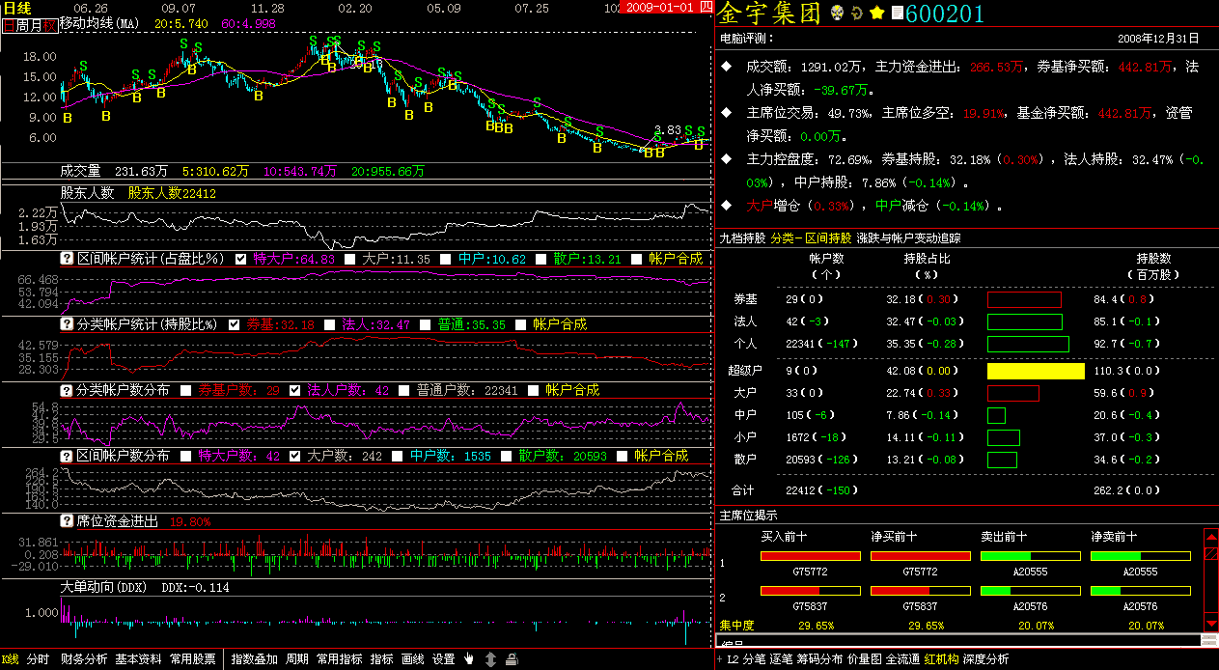Click help icon beside 席位资金进出
Image resolution: width=1219 pixels, height=670 pixels.
coord(67,521)
